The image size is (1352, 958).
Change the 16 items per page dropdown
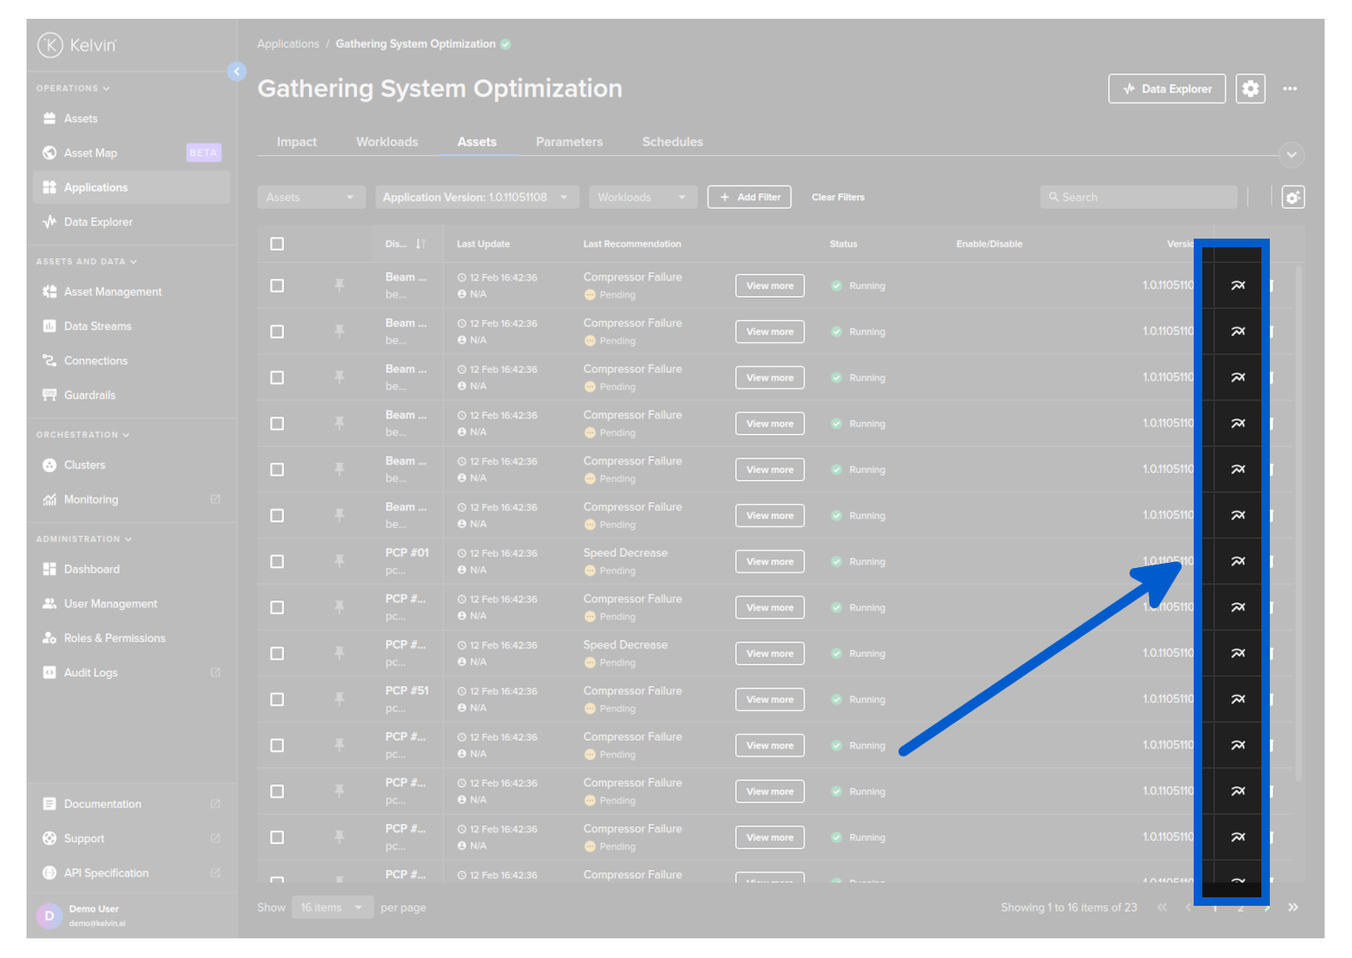tap(331, 908)
